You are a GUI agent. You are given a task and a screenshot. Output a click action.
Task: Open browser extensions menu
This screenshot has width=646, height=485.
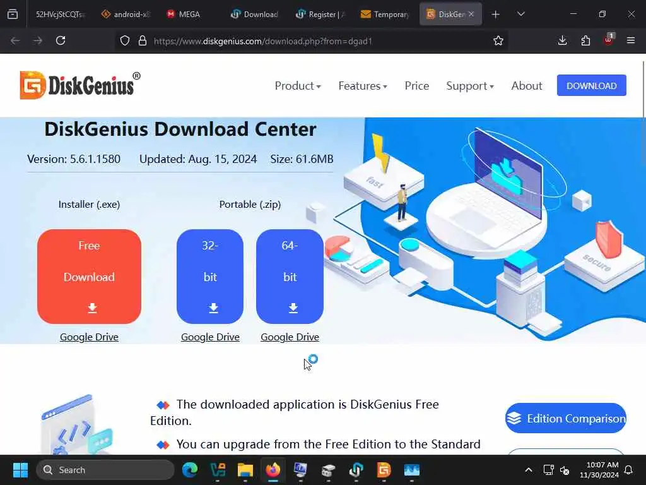click(585, 40)
